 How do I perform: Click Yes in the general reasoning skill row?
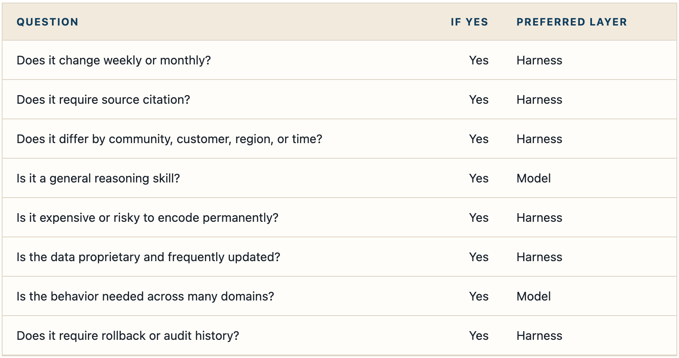coord(479,178)
